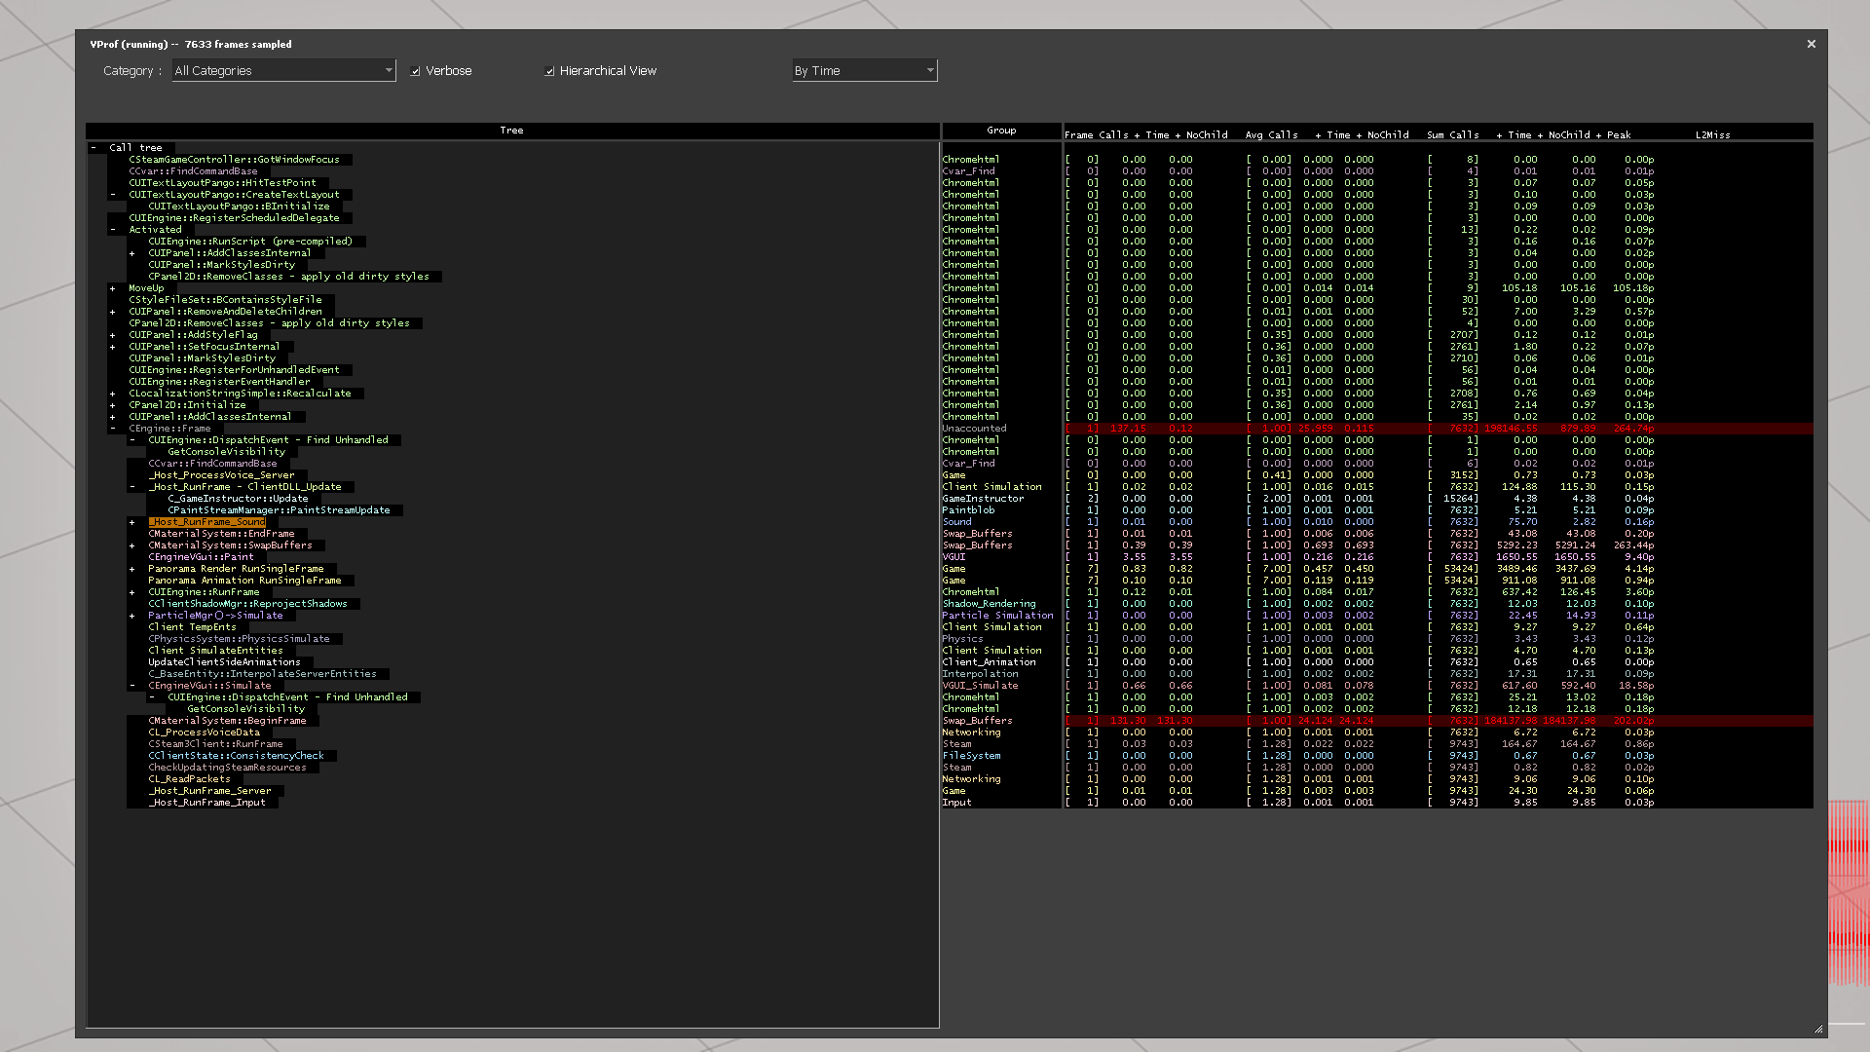Collapse the Call tree root node
Viewport: 1870px width, 1052px height.
tap(93, 147)
